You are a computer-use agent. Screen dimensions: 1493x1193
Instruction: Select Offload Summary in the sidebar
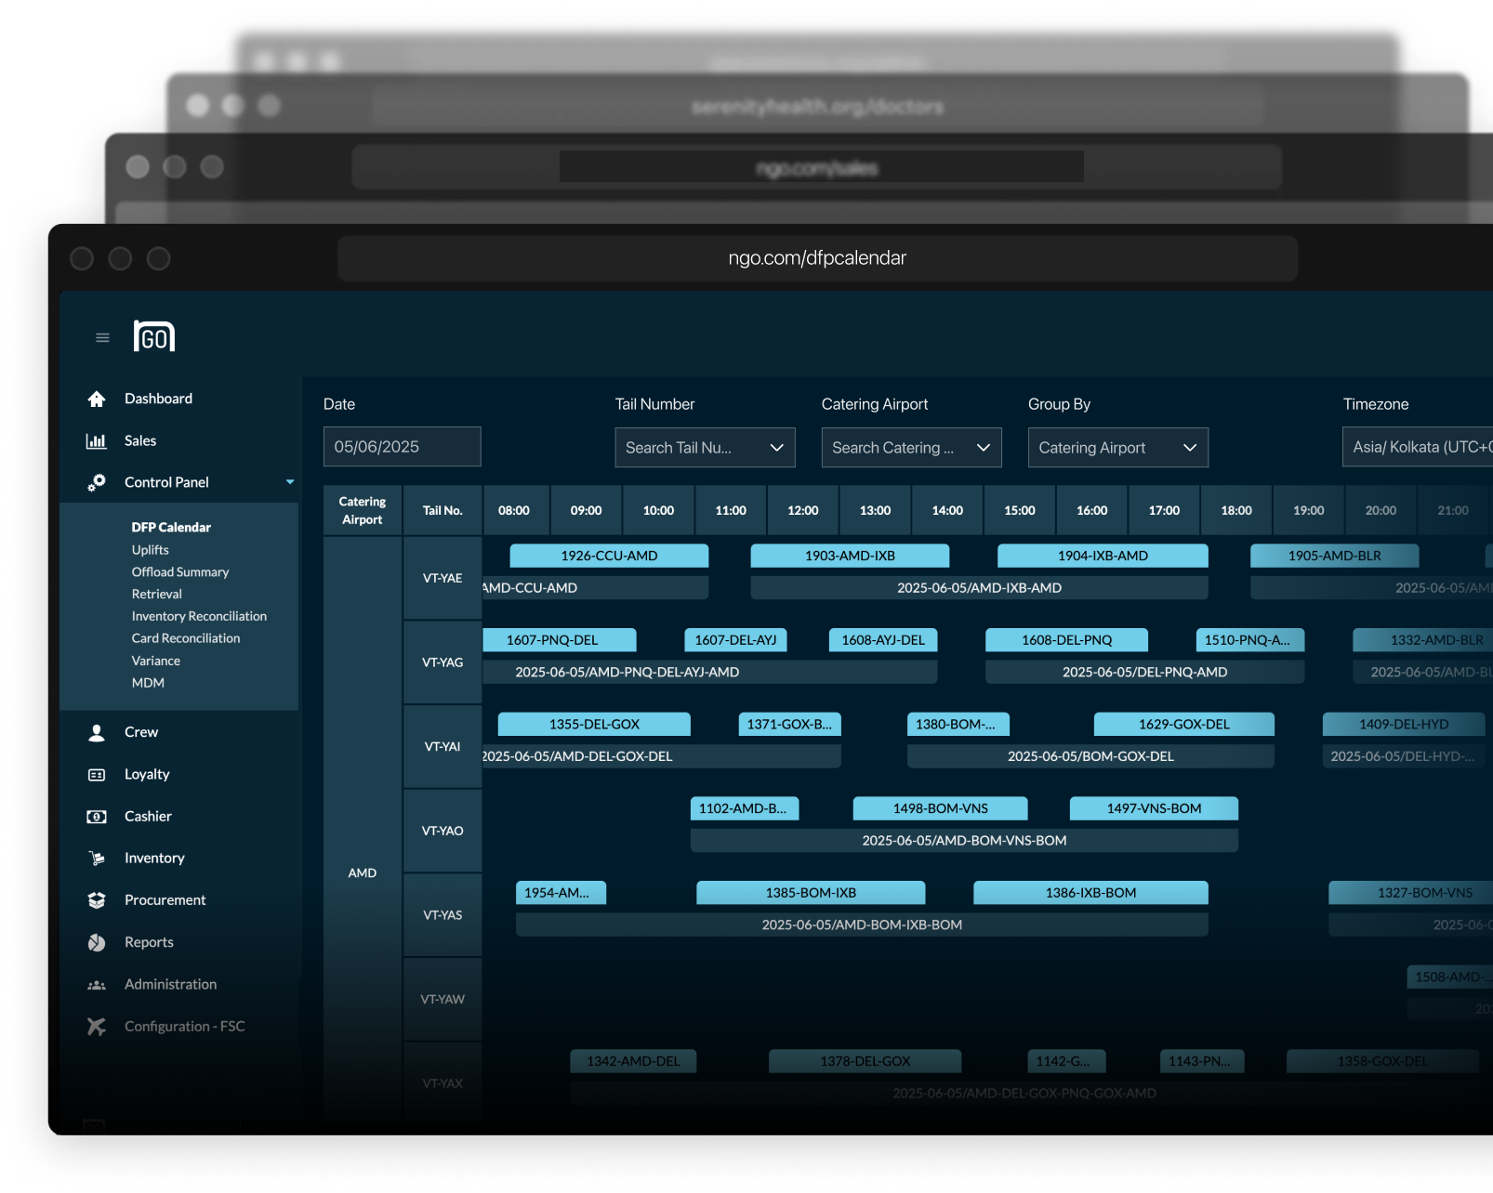tap(180, 572)
